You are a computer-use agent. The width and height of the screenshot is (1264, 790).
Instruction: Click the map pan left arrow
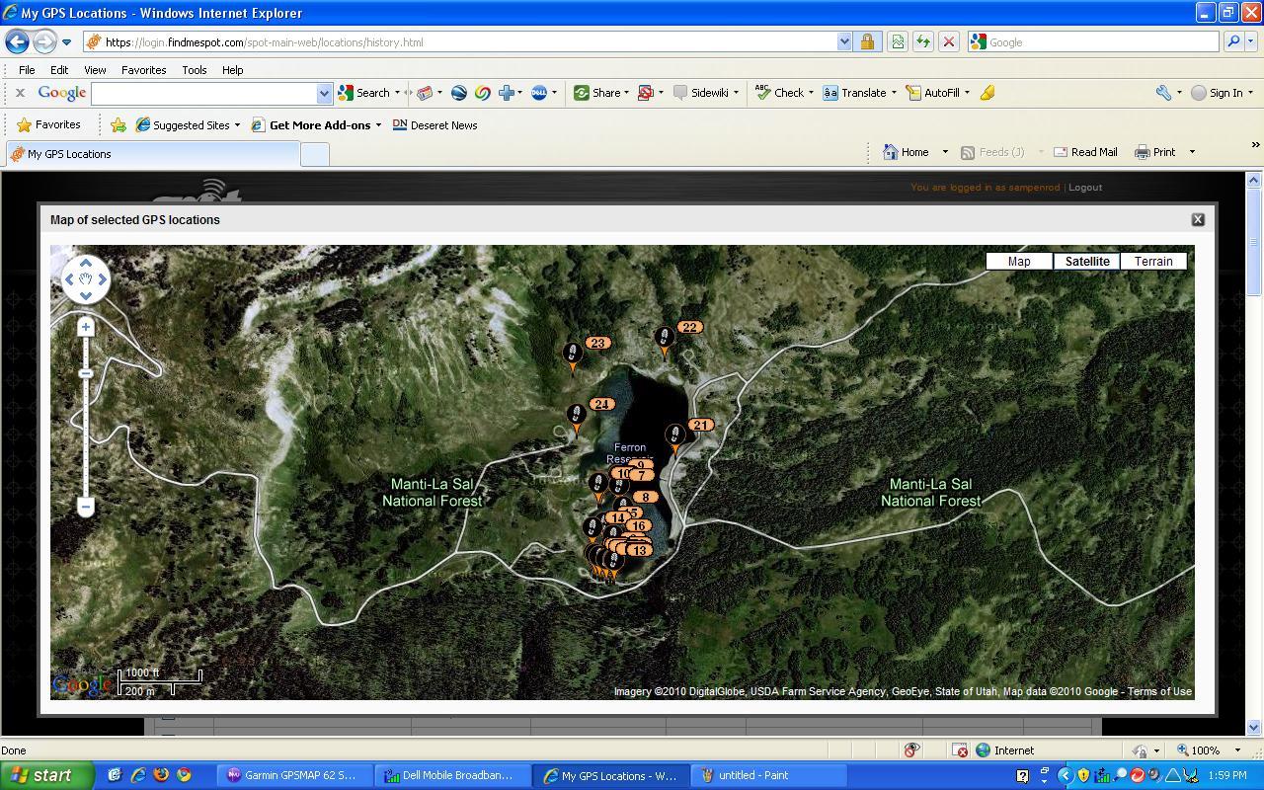(69, 279)
